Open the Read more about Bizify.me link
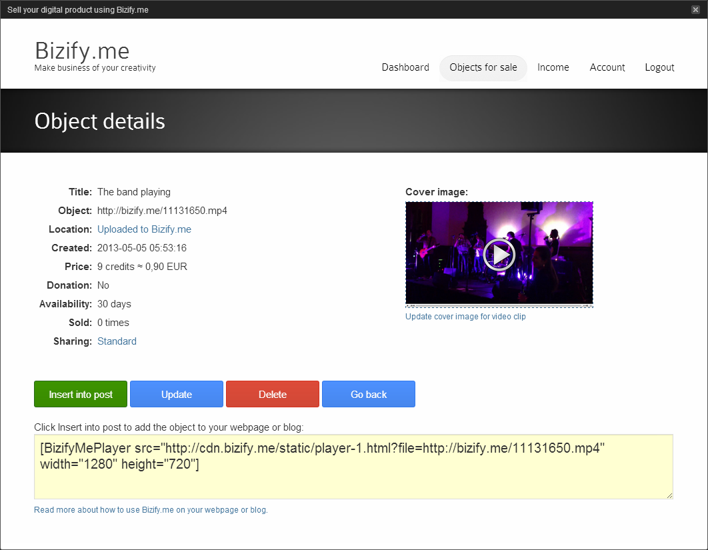This screenshot has width=708, height=550. [x=151, y=510]
